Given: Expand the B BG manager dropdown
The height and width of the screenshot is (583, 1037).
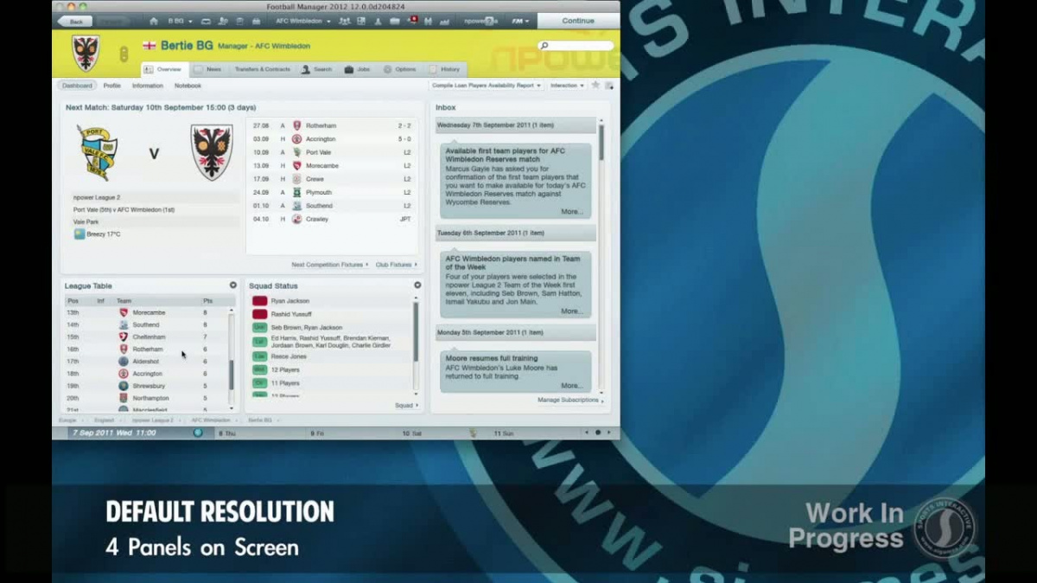Looking at the screenshot, I should (x=179, y=21).
